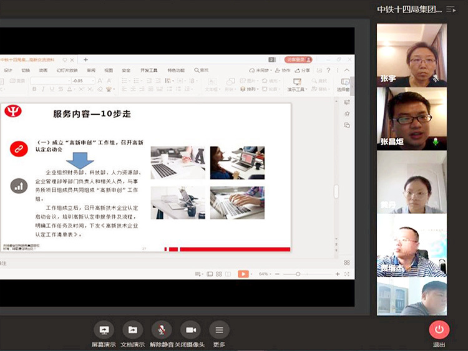Open participant list icon in the meeting header
Image resolution: width=468 pixels, height=351 pixels.
click(x=451, y=9)
